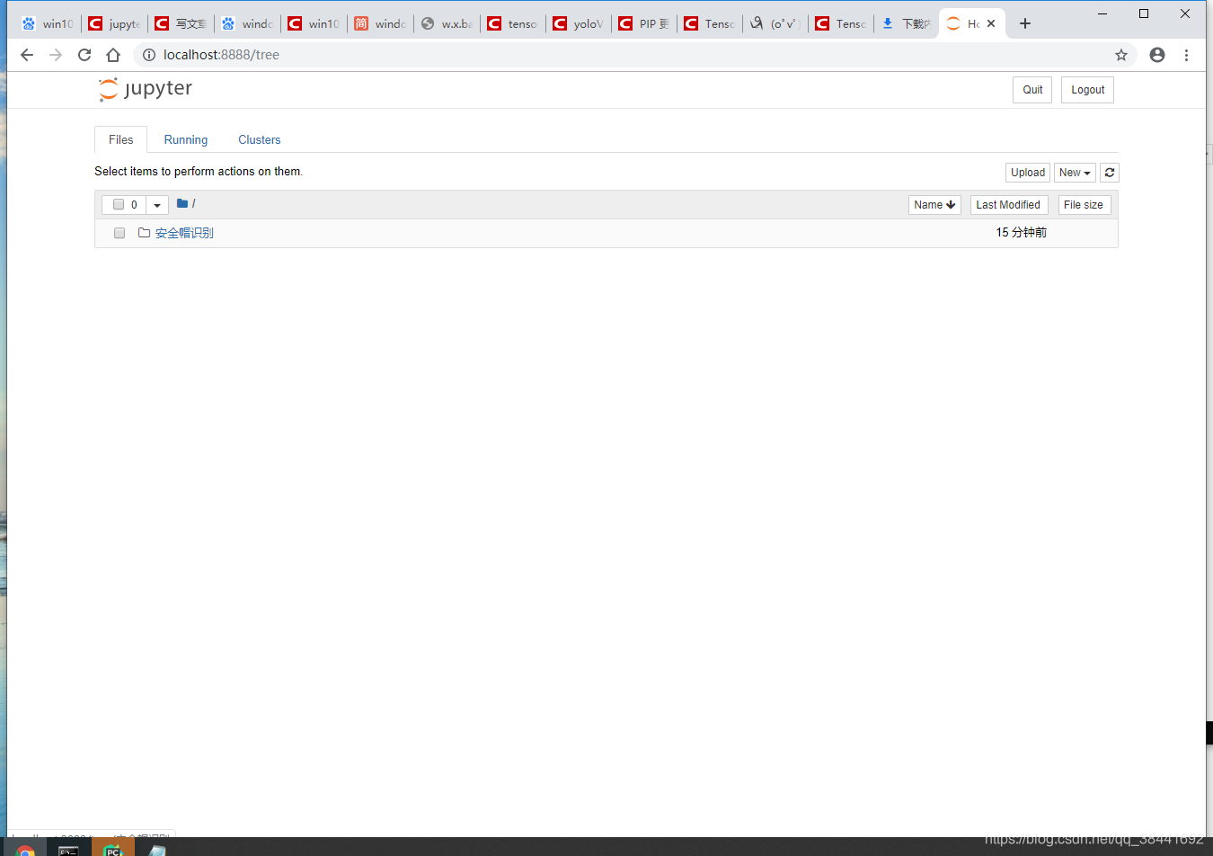The image size is (1213, 856).
Task: Switch to the Clusters tab
Action: (x=259, y=139)
